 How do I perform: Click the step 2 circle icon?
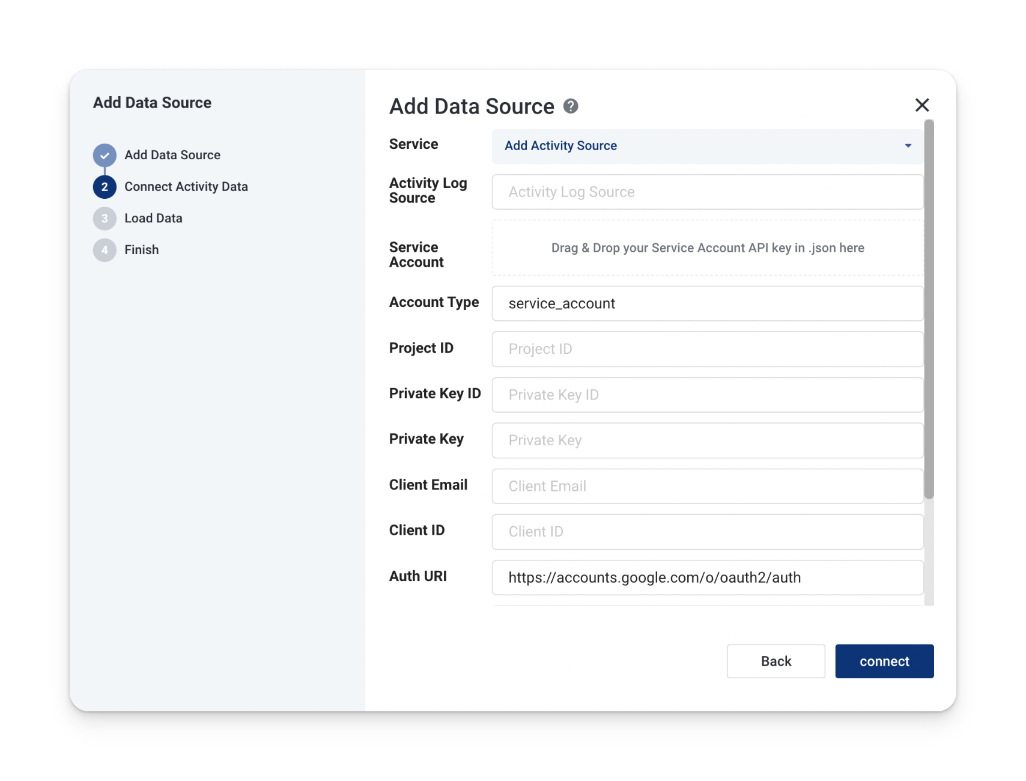[x=105, y=187]
